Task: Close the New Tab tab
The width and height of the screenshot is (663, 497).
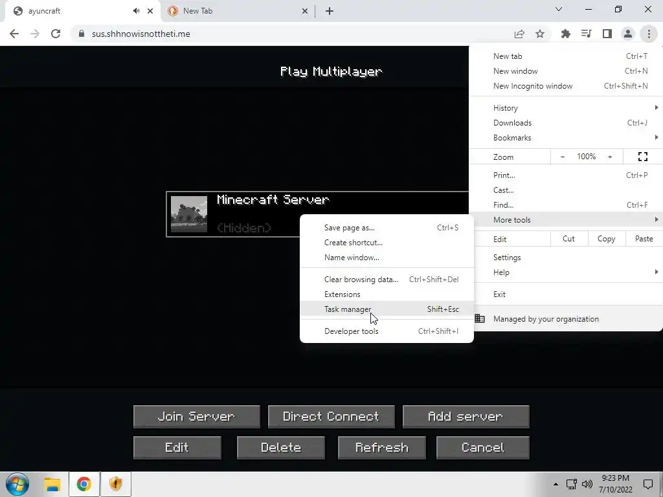Action: (x=305, y=11)
